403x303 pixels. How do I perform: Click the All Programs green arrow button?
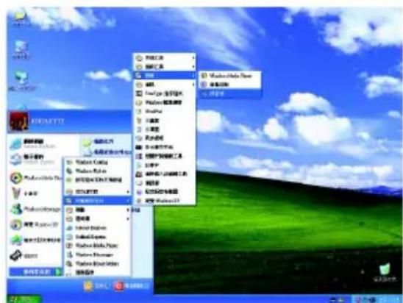tap(59, 271)
